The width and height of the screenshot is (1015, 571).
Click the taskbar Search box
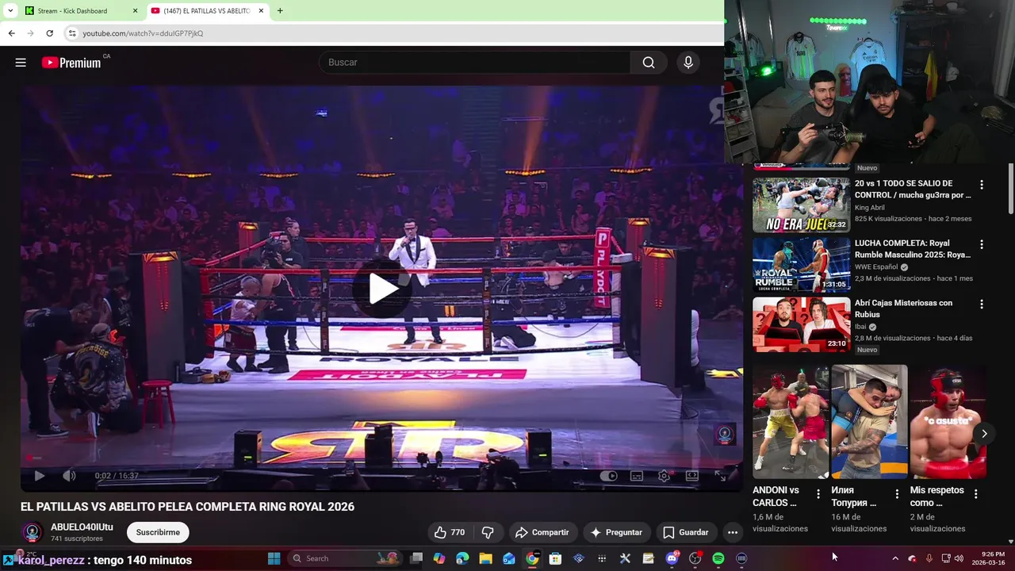(346, 558)
